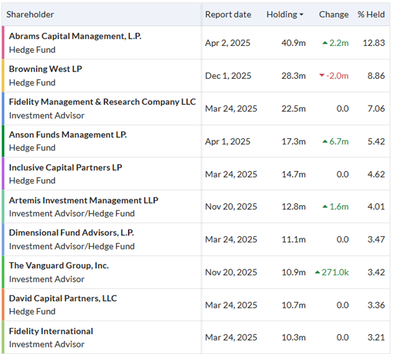
Task: Select The Vanguard Group, Inc. entry
Action: click(59, 266)
